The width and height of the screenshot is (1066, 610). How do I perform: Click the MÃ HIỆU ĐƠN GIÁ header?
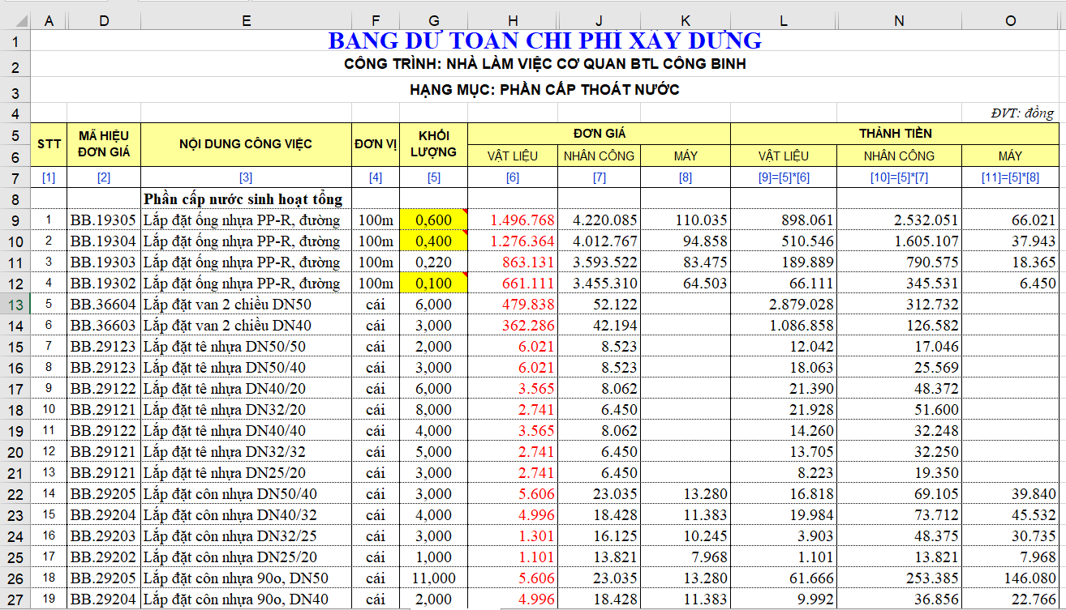[104, 145]
